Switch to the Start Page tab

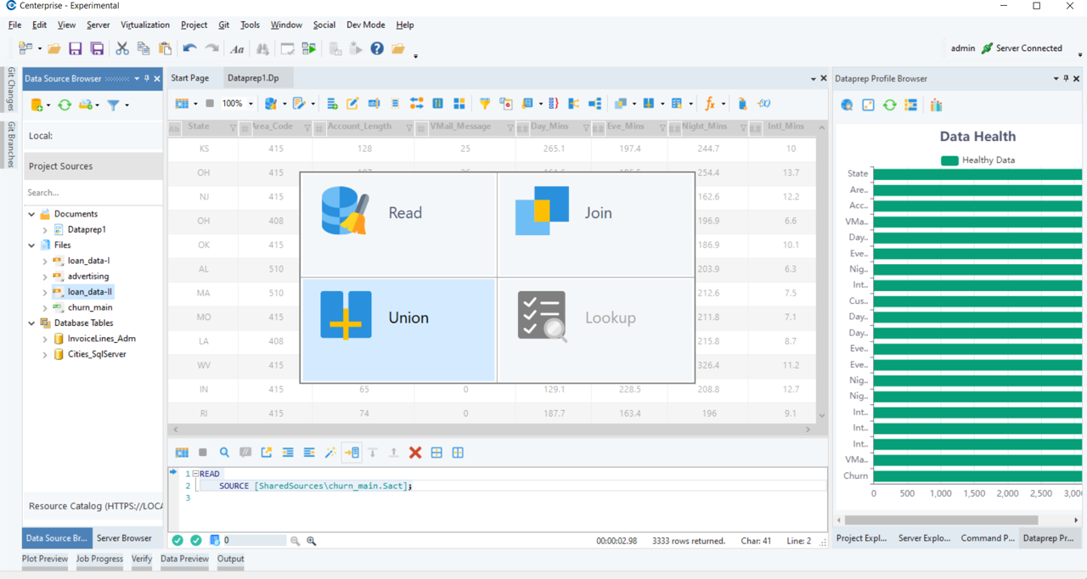pos(190,78)
